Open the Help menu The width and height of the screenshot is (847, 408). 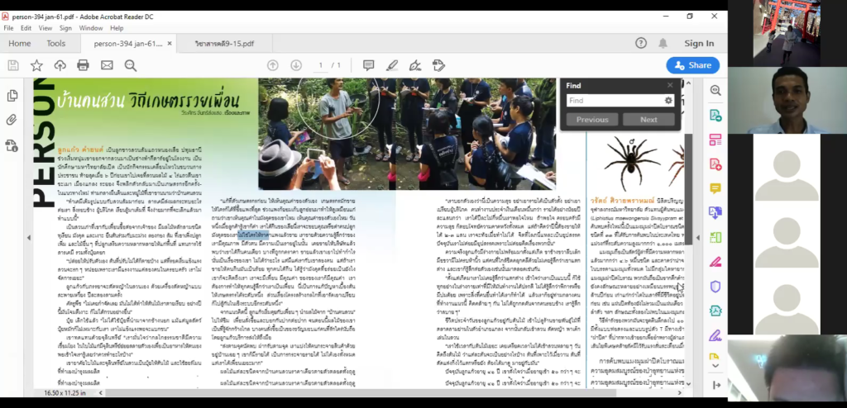[117, 28]
